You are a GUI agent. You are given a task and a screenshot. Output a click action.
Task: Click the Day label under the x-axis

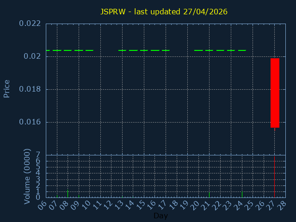coord(160,216)
